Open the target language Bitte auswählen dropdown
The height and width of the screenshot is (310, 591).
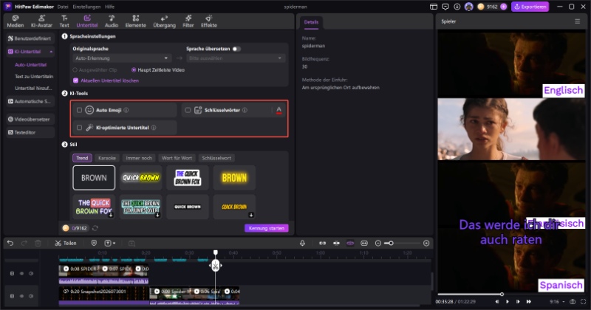tap(236, 58)
